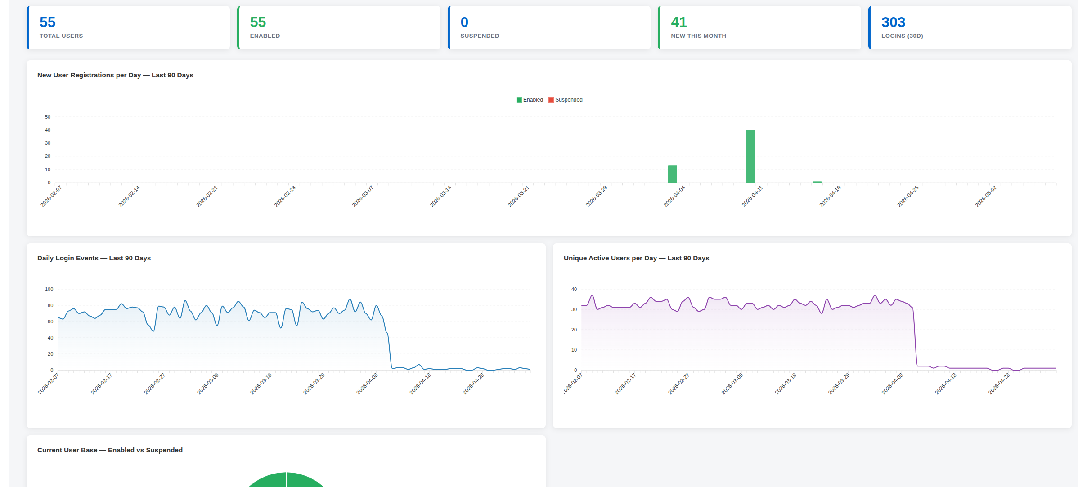
Task: Click 2026-02-17 on the Daily Login Events axis
Action: point(102,384)
